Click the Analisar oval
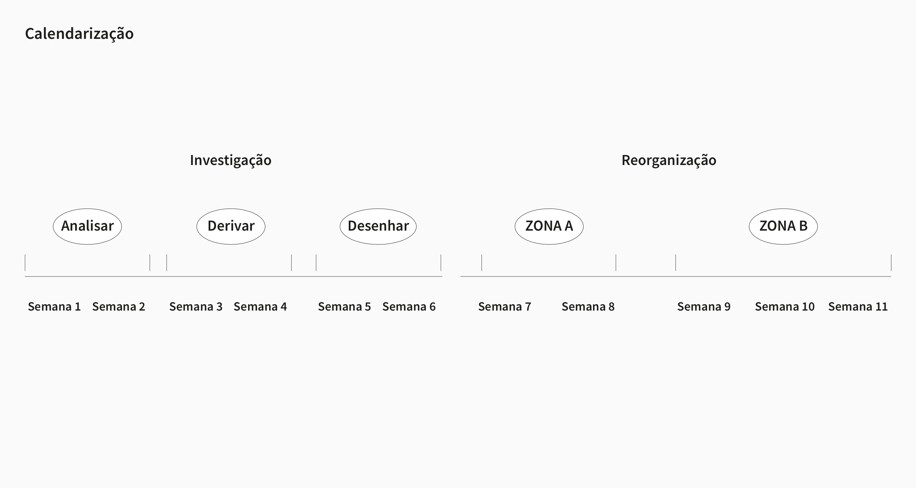Viewport: 916px width, 488px height. click(88, 226)
